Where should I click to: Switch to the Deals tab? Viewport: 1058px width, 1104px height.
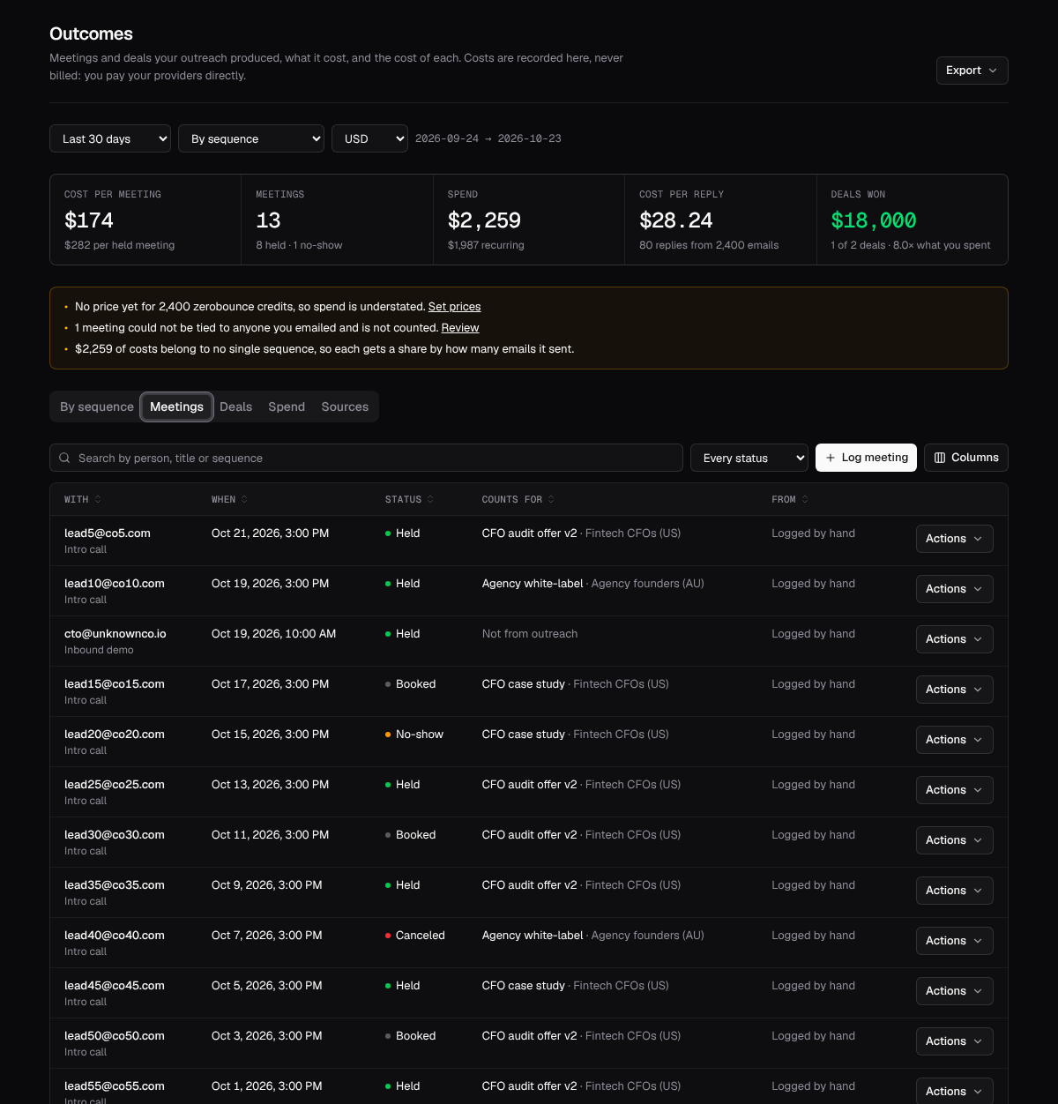[235, 407]
